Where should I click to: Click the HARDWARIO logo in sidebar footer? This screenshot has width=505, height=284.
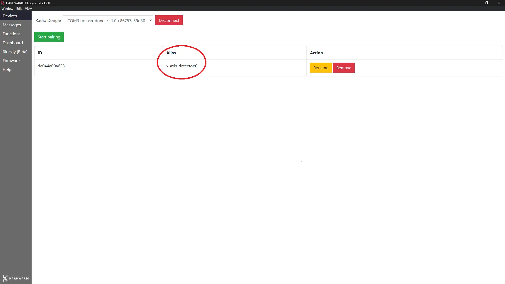[x=16, y=278]
